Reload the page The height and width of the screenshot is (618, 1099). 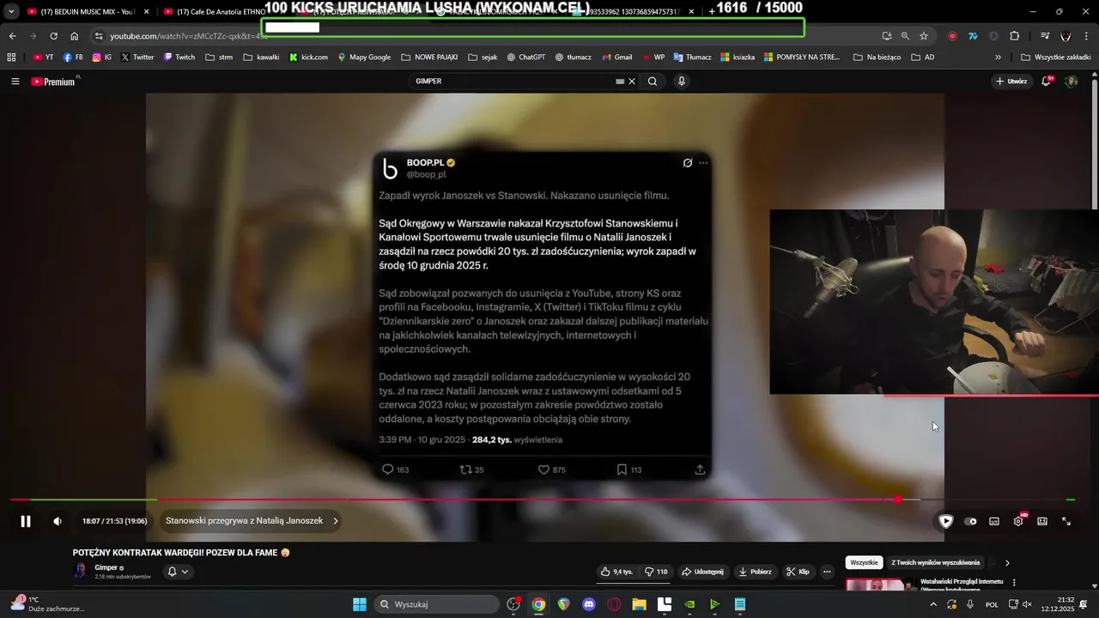click(x=53, y=36)
